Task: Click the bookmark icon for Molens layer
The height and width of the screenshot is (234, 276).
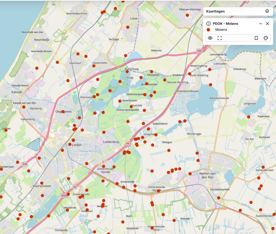Action: tap(256, 38)
